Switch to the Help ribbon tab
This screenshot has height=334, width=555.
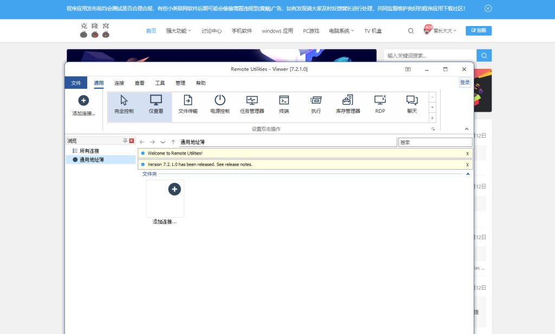[201, 83]
